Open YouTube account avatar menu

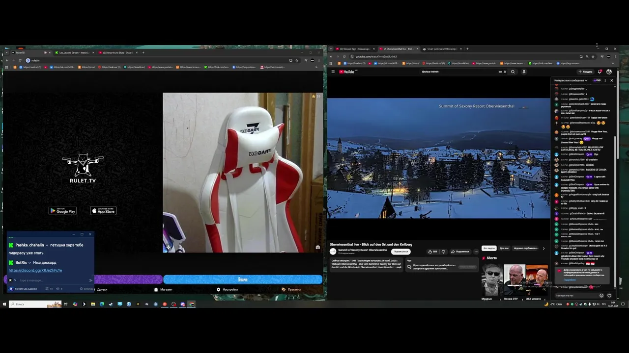point(609,72)
